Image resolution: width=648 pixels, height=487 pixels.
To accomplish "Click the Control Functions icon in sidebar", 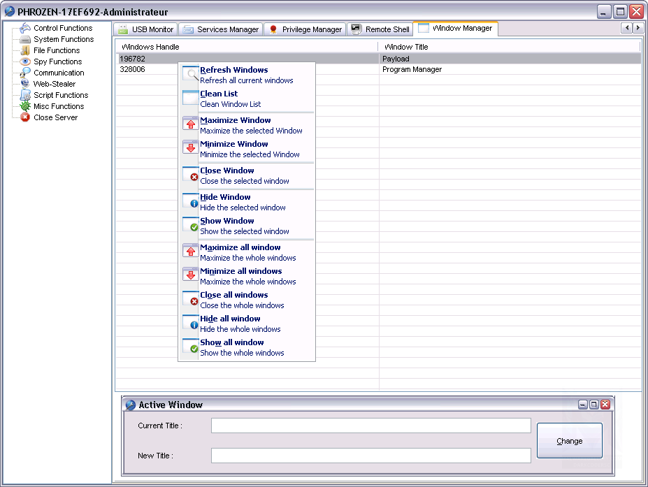I will tap(25, 28).
